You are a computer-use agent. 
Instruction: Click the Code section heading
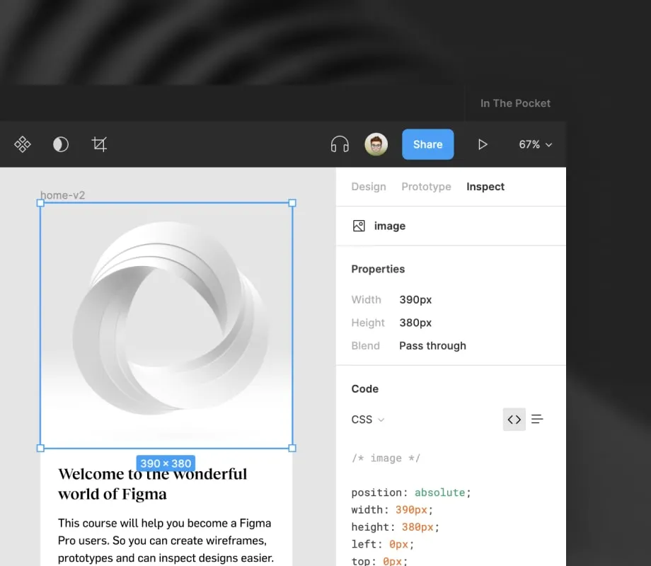[365, 389]
